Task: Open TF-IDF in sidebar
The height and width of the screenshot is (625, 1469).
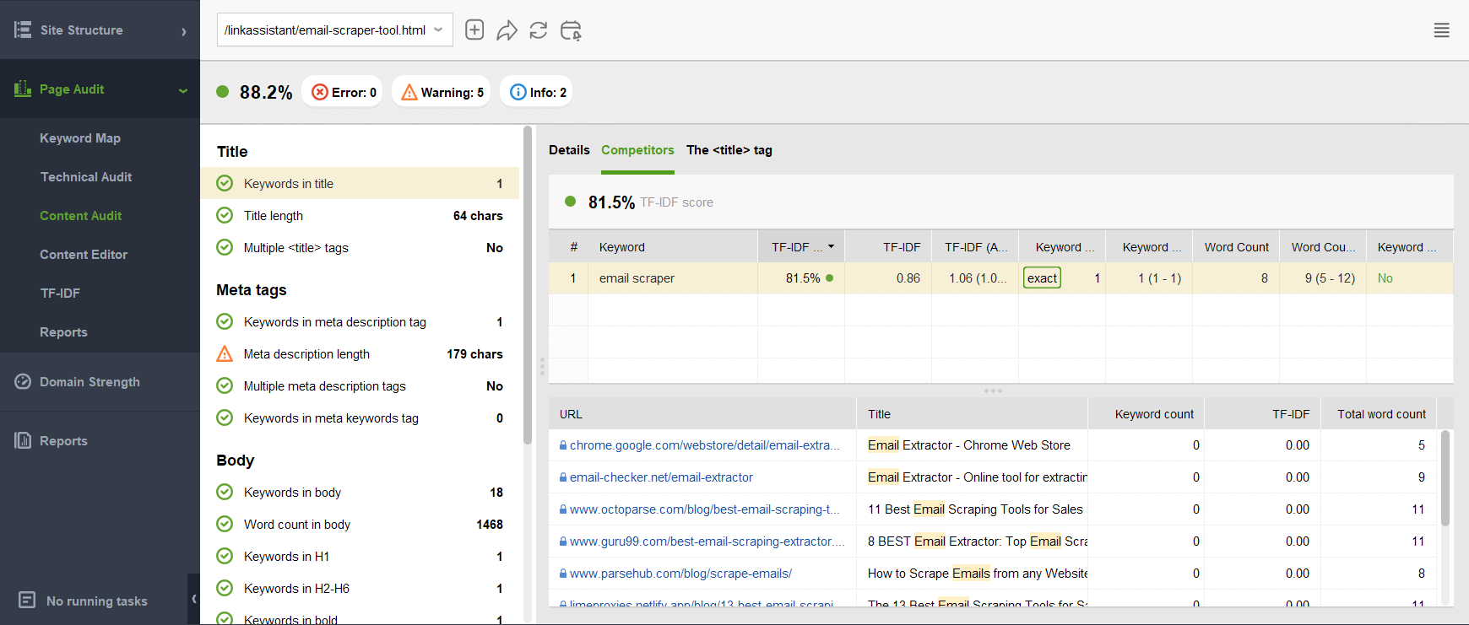Action: (x=60, y=293)
